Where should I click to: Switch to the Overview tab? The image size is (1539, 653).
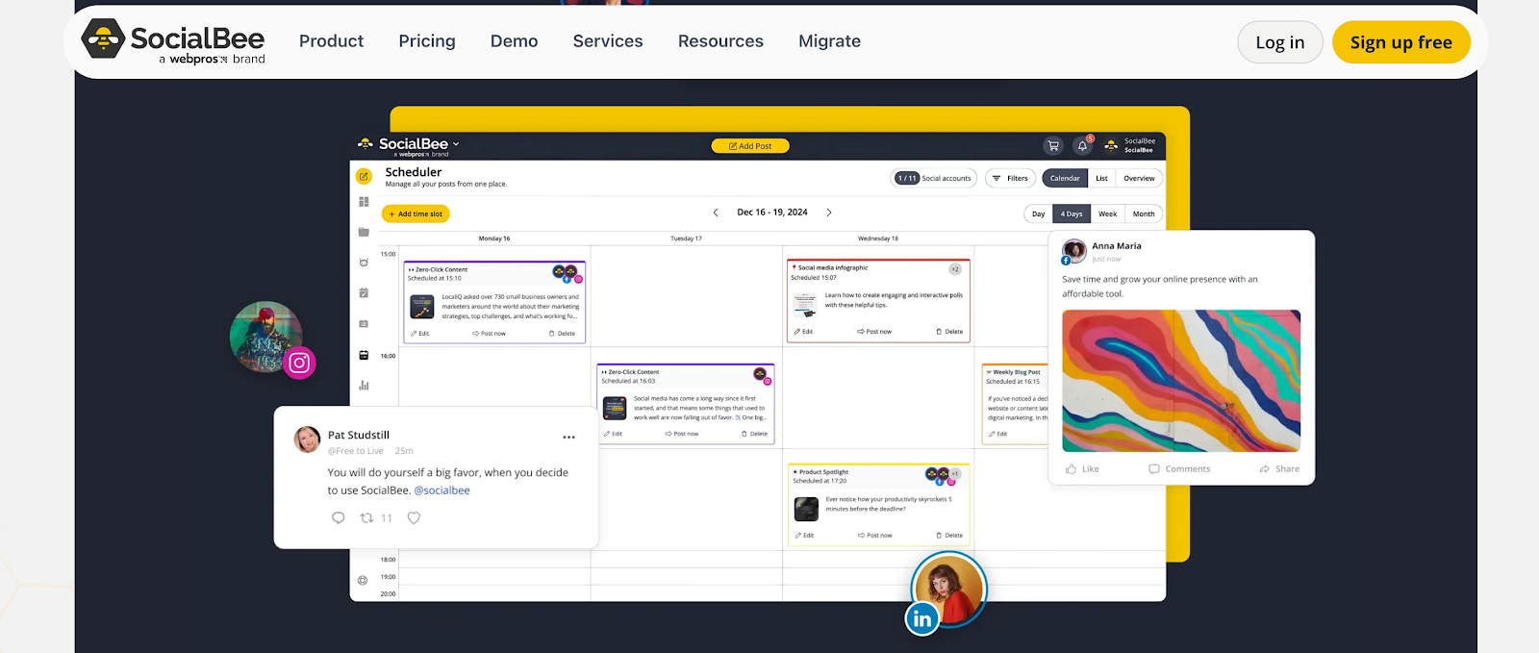(1139, 178)
